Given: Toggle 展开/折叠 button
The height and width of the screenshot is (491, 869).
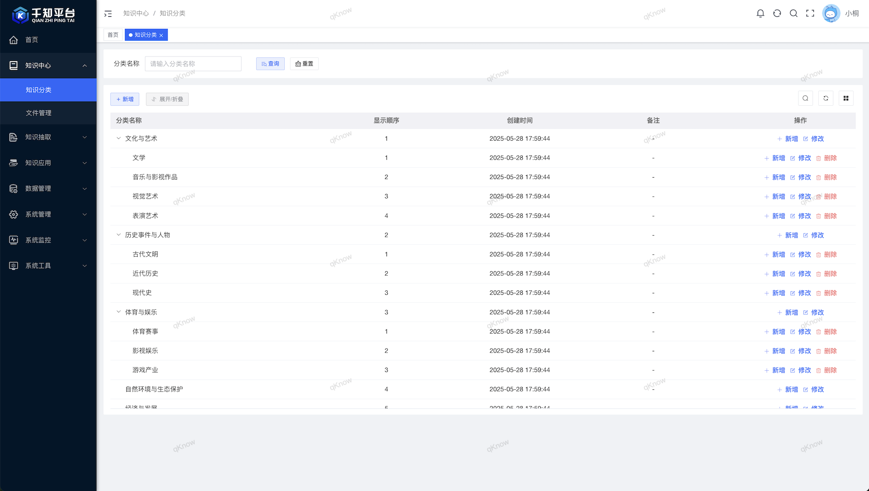Looking at the screenshot, I should click(167, 99).
